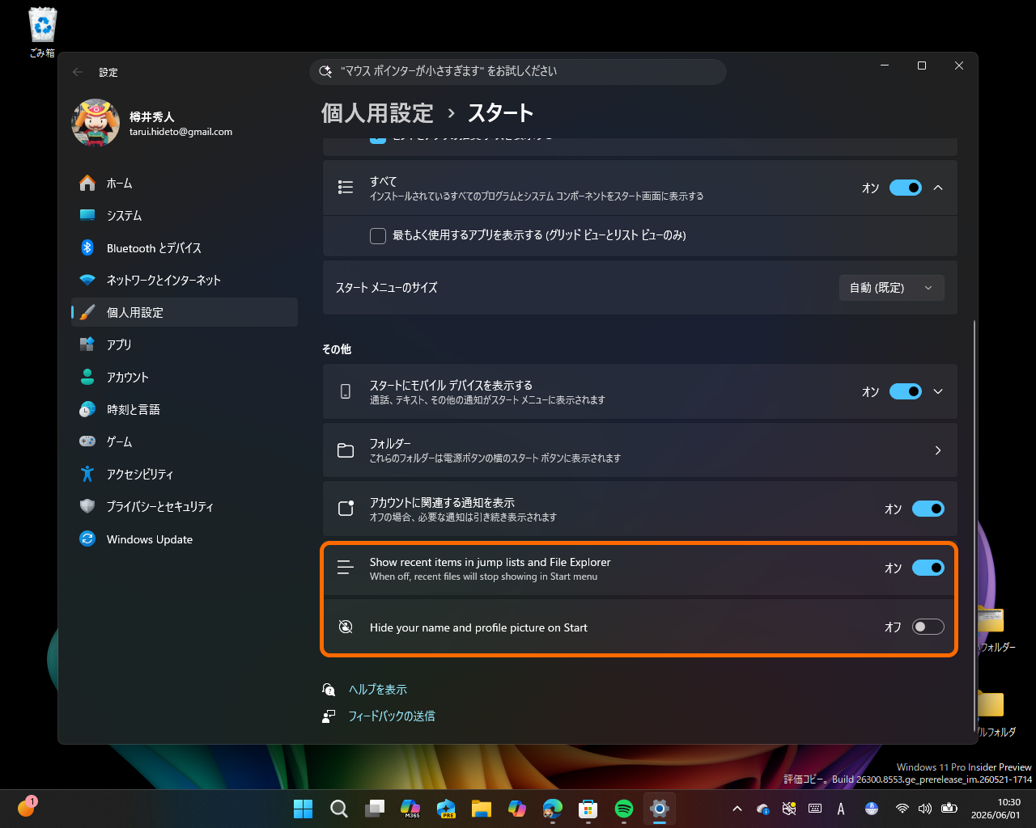Click the account notification icon

tap(346, 509)
